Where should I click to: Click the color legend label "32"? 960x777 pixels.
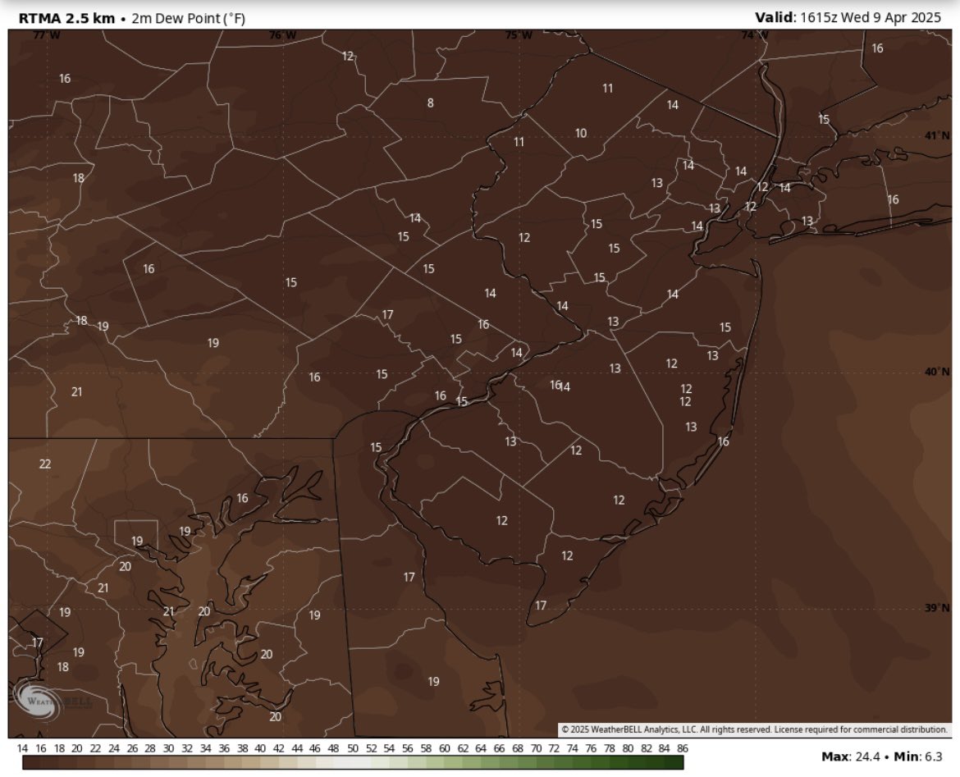187,748
